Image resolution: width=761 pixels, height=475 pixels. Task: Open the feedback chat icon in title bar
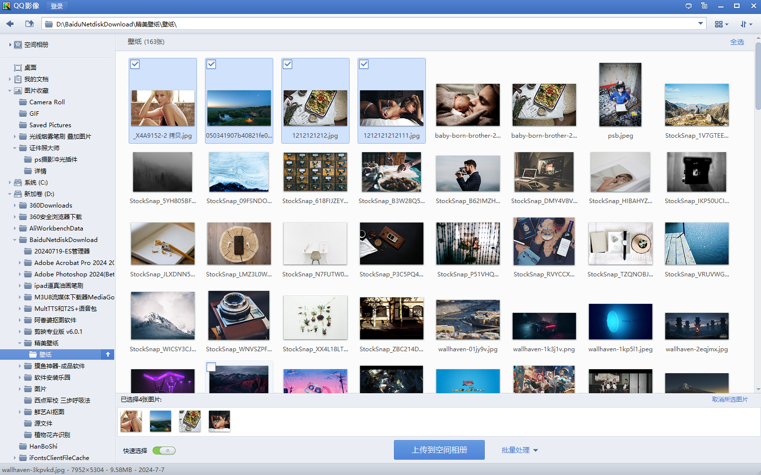pos(689,6)
